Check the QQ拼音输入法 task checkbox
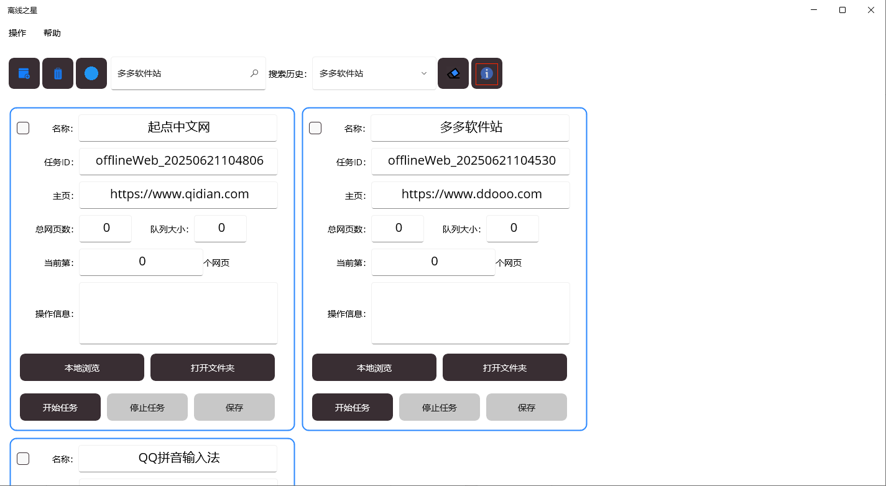The height and width of the screenshot is (486, 886). pyautogui.click(x=23, y=459)
